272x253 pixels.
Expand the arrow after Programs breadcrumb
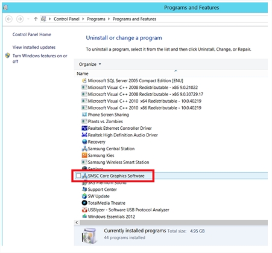109,19
